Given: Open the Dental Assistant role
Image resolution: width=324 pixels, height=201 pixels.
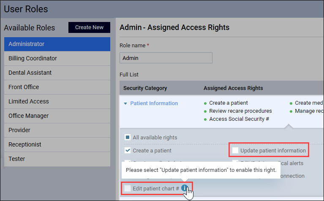Looking at the screenshot, I should point(57,73).
